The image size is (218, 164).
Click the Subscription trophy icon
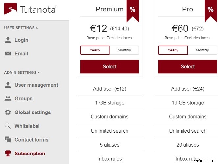(x=8, y=154)
